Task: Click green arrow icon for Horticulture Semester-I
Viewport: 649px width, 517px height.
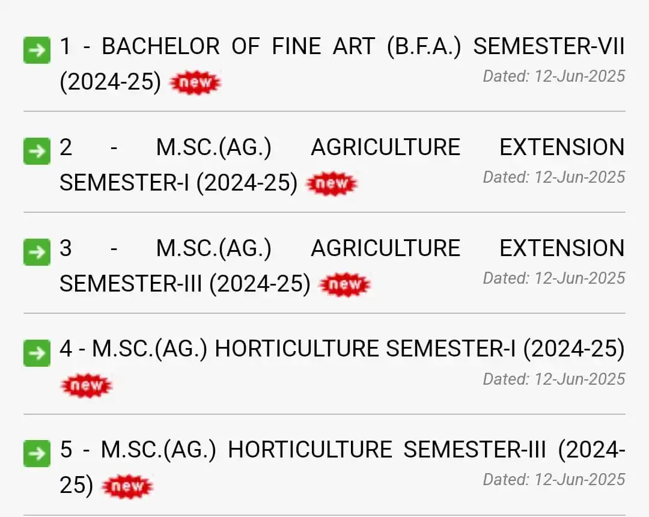Action: click(x=37, y=353)
